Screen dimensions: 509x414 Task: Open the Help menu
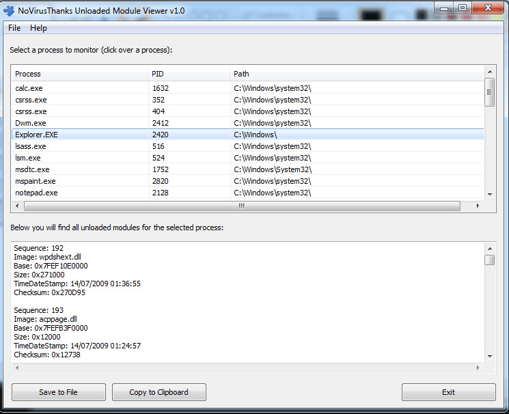point(38,28)
